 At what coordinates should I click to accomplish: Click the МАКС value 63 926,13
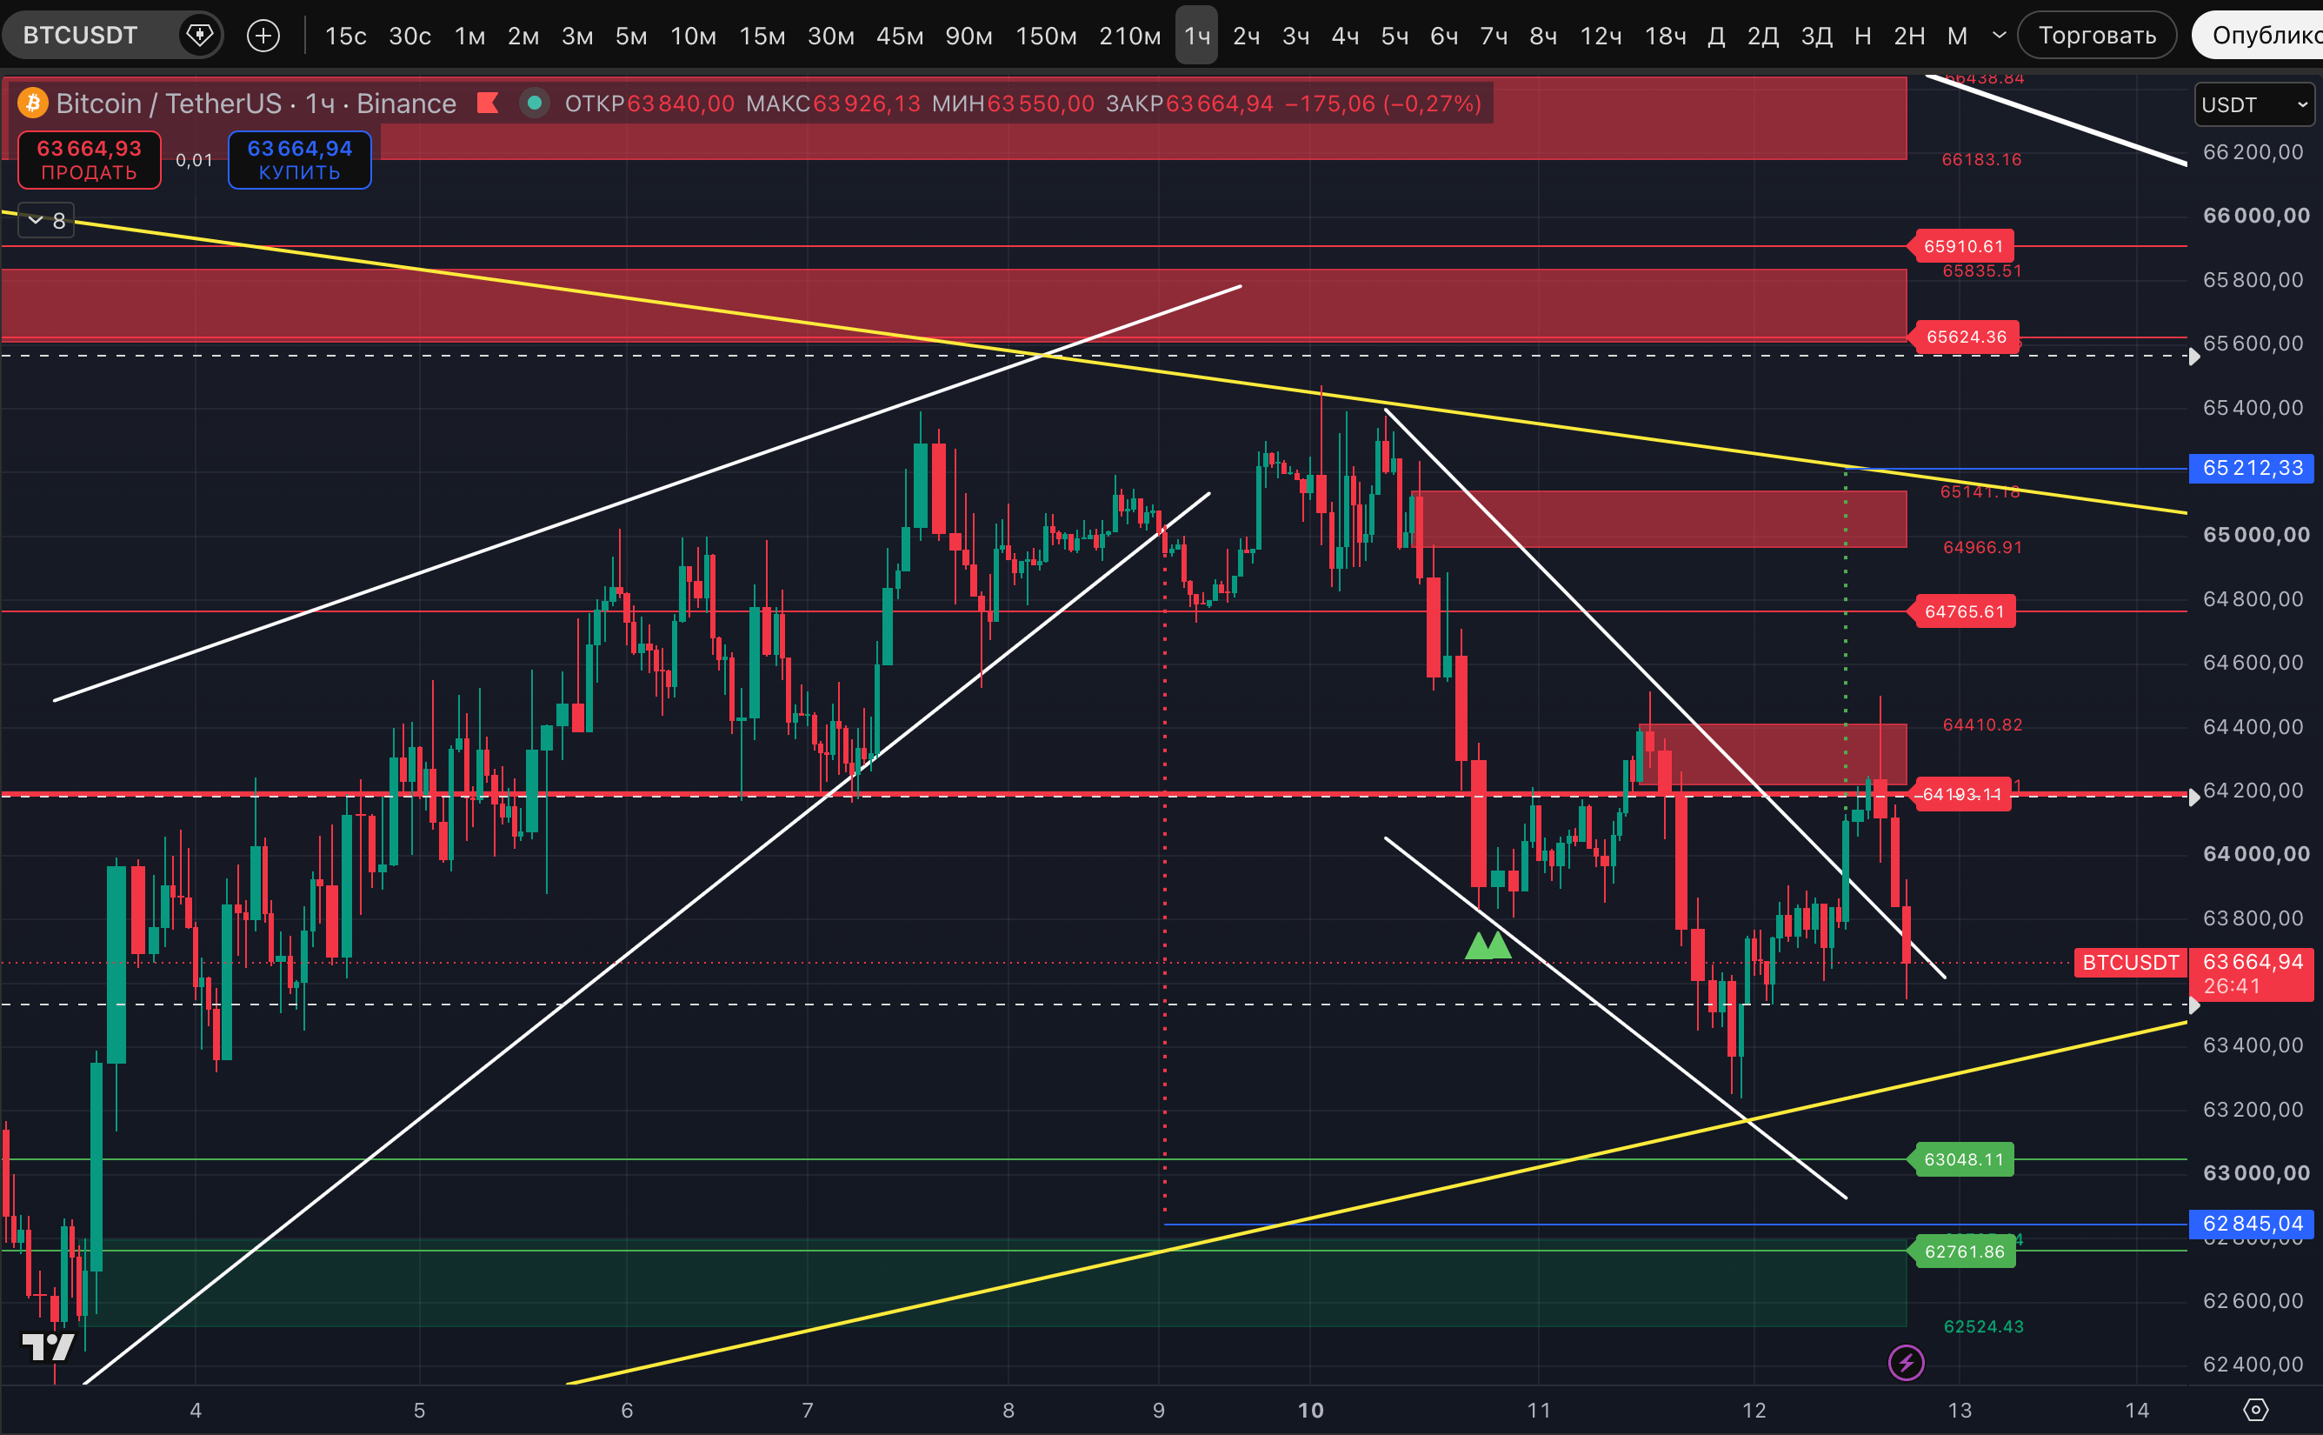click(x=866, y=103)
